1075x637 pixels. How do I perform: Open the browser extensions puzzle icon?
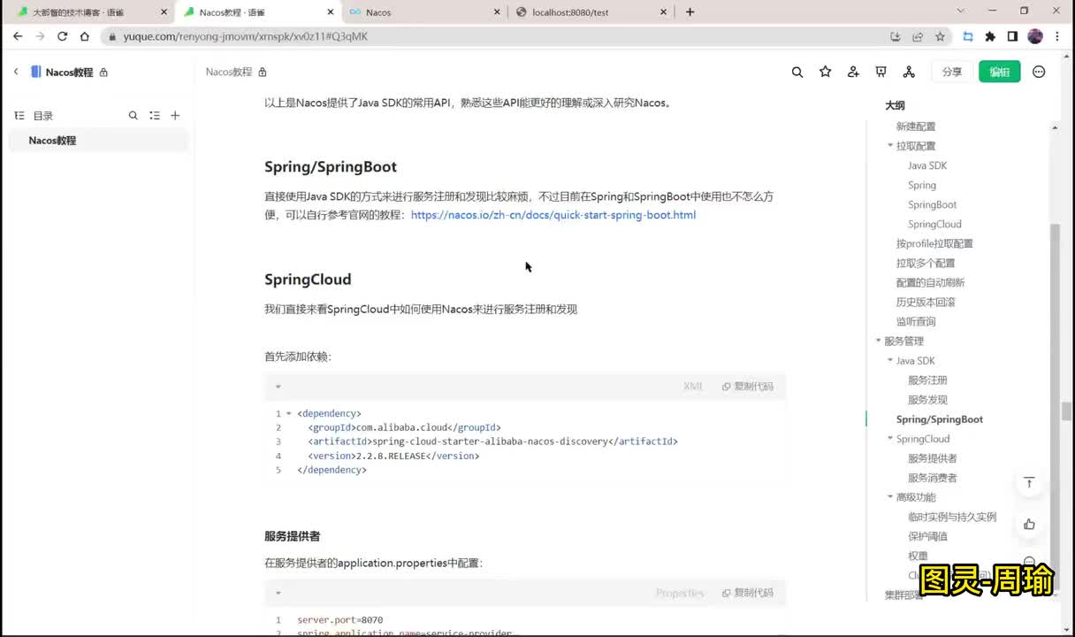coord(990,36)
